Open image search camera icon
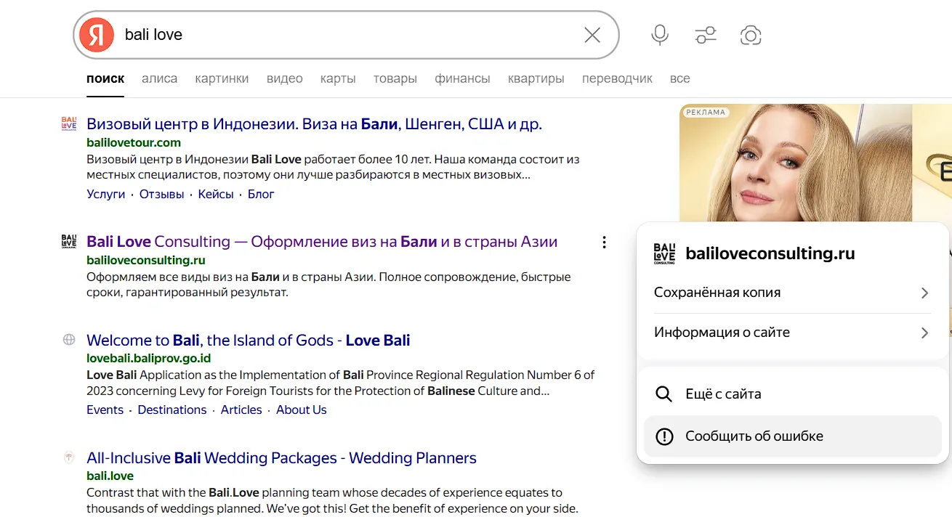This screenshot has height=517, width=952. pyautogui.click(x=751, y=35)
